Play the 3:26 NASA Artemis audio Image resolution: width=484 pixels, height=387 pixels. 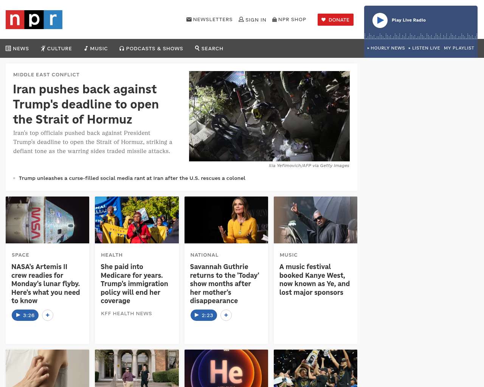(25, 315)
